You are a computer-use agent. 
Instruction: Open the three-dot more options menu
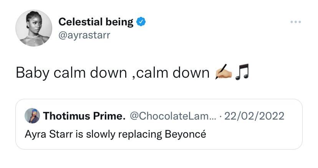point(296,22)
